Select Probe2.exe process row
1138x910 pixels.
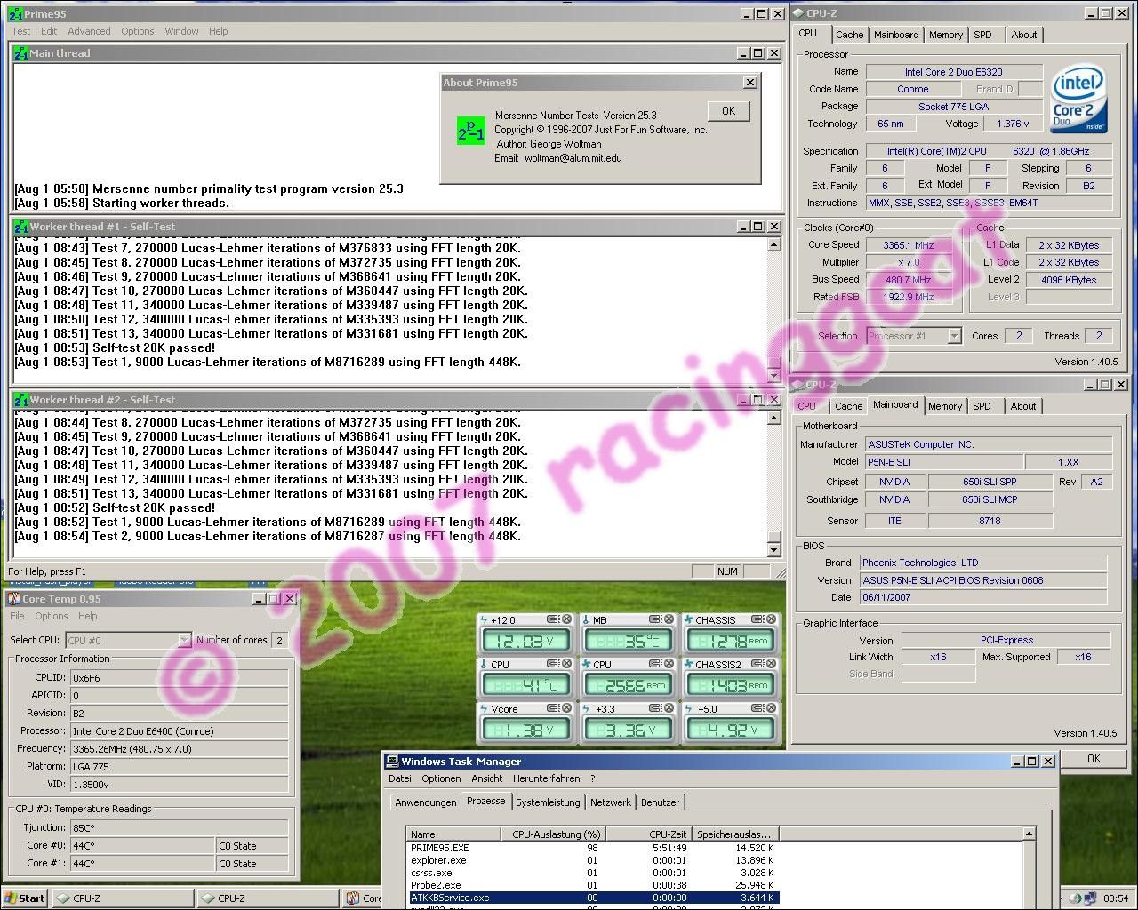(x=592, y=885)
